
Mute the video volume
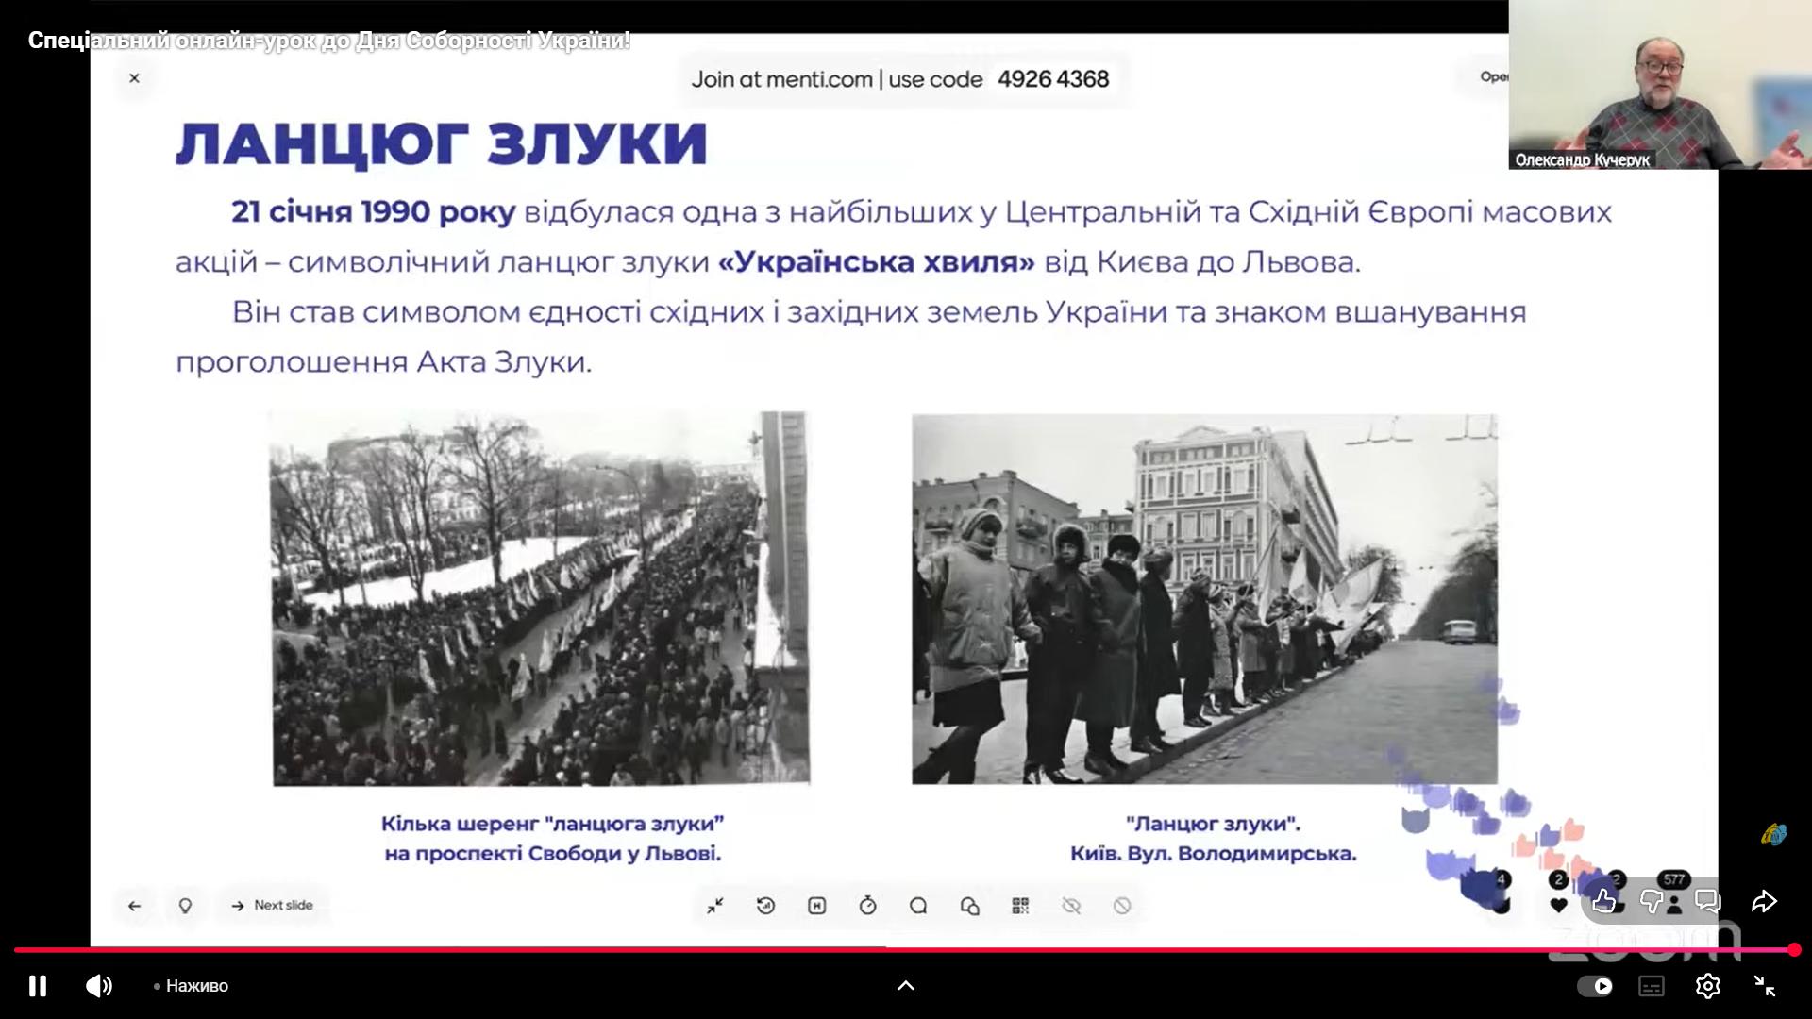point(98,986)
